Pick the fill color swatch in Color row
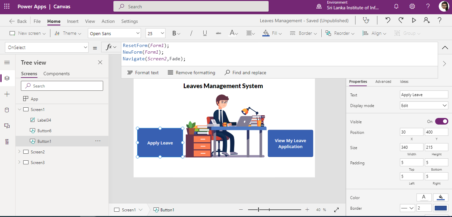452x217 pixels. click(441, 197)
